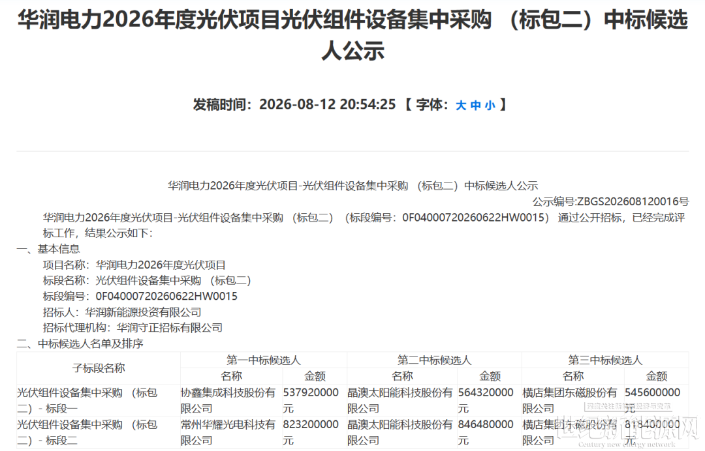Click intro paragraph starting 华润电力2026年度光伏项目-光伏组件设备集中采购（标包二）（标段编号
Screen dimensions: 705x451
point(364,225)
